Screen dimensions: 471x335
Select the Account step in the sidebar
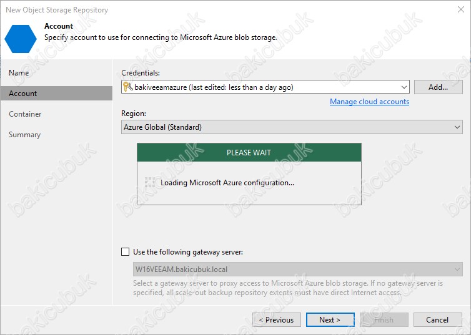pyautogui.click(x=23, y=94)
